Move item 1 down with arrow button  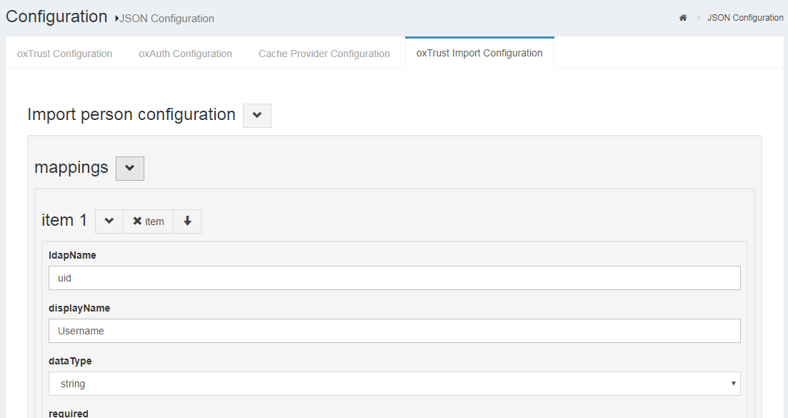point(187,222)
